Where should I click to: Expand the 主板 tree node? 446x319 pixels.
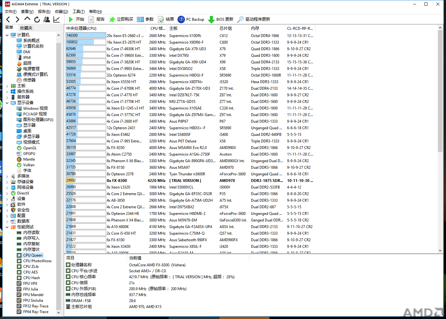pyautogui.click(x=7, y=86)
